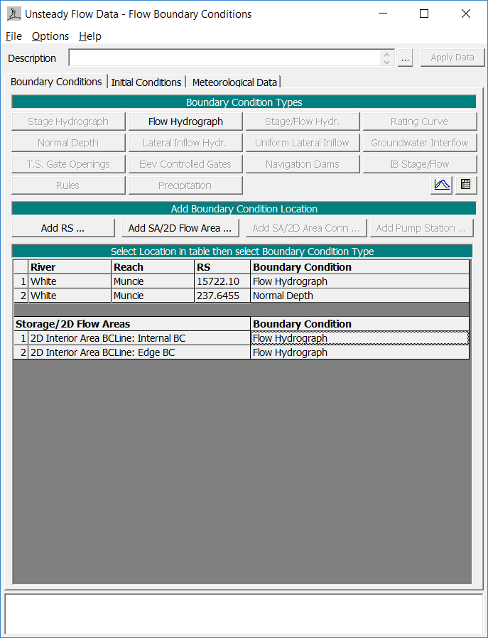Image resolution: width=488 pixels, height=638 pixels.
Task: Click the RS cell 237.6455
Action: [x=222, y=296]
